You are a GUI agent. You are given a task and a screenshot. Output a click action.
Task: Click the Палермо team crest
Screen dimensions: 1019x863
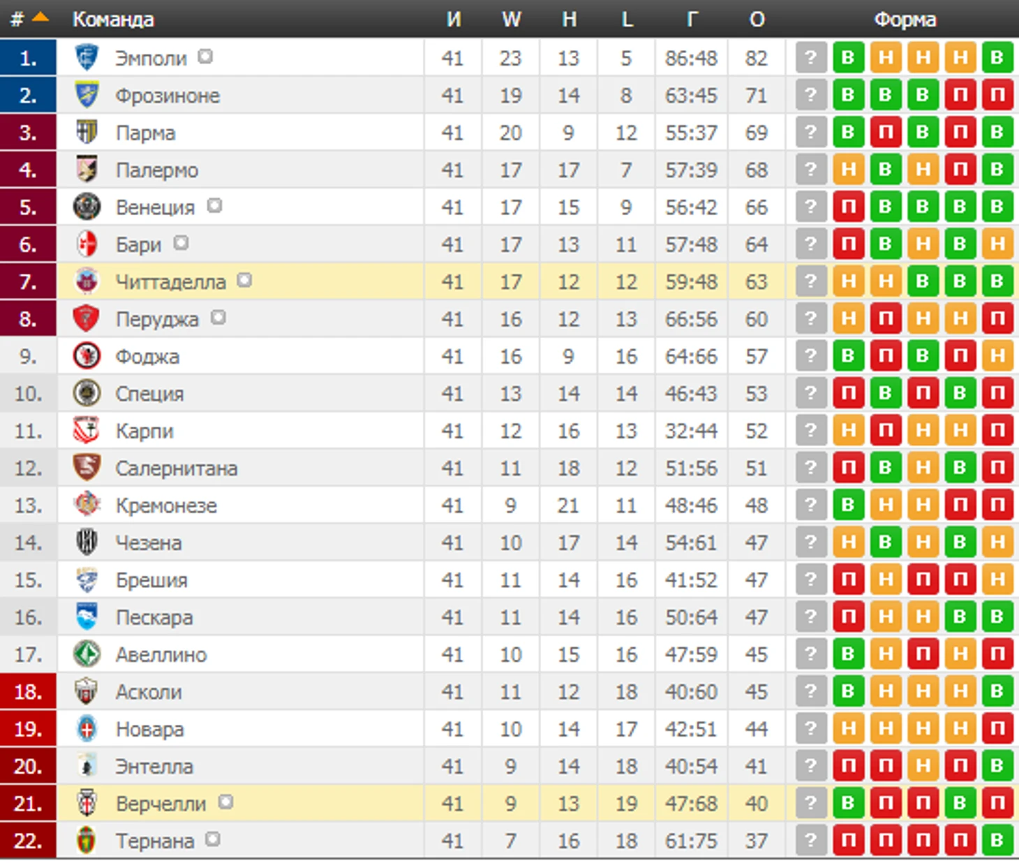pos(87,169)
